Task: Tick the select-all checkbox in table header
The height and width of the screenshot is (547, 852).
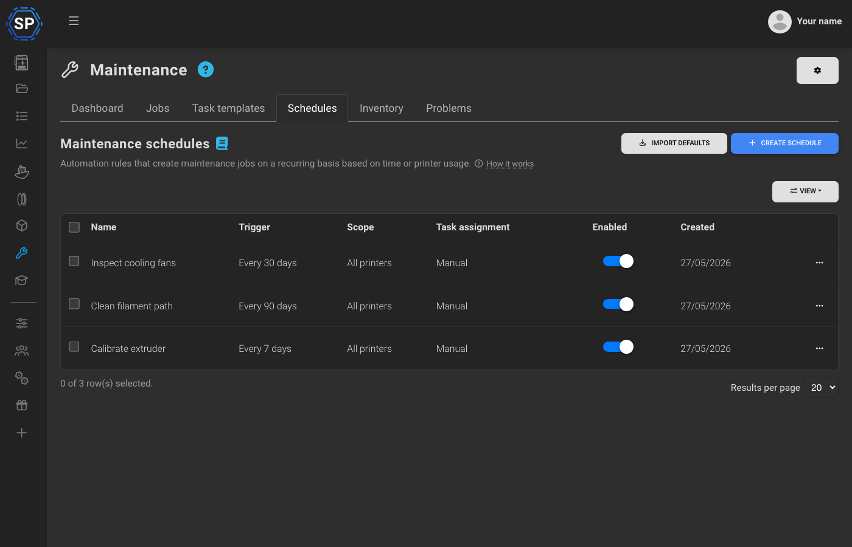Action: (74, 227)
